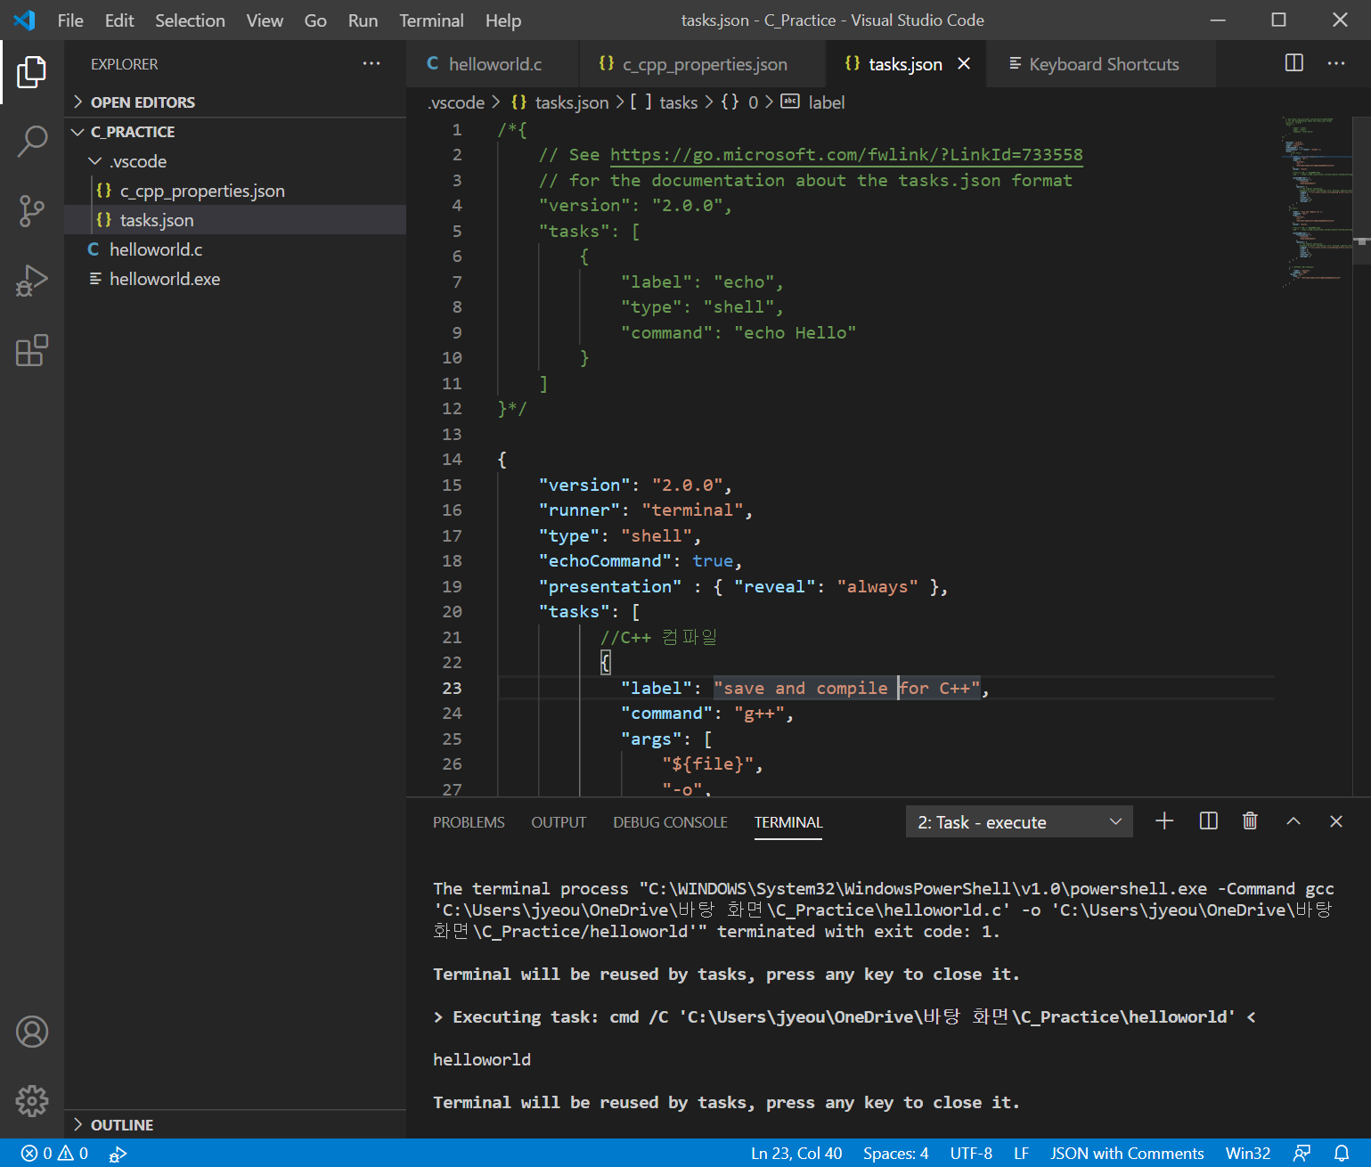
Task: Click the Explorer more actions ellipsis
Action: click(371, 64)
